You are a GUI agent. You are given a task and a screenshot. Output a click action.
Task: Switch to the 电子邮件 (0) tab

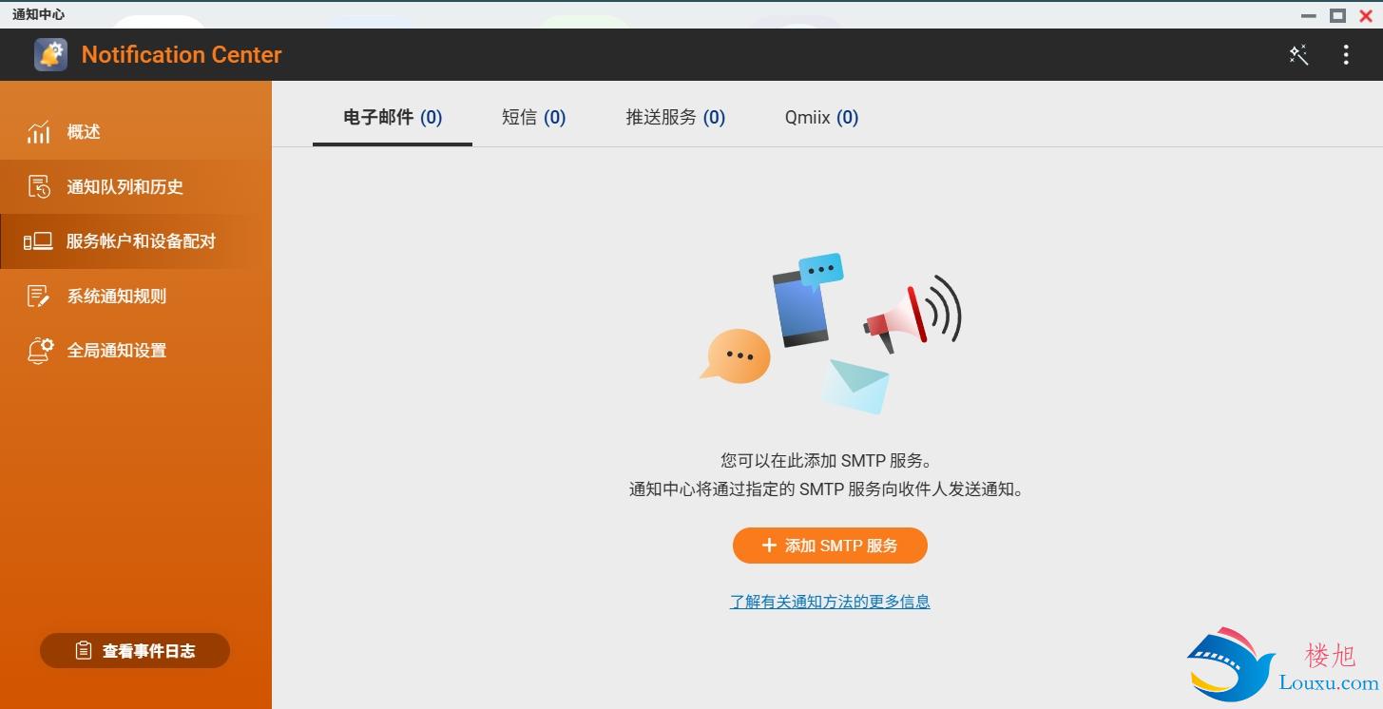pyautogui.click(x=393, y=118)
